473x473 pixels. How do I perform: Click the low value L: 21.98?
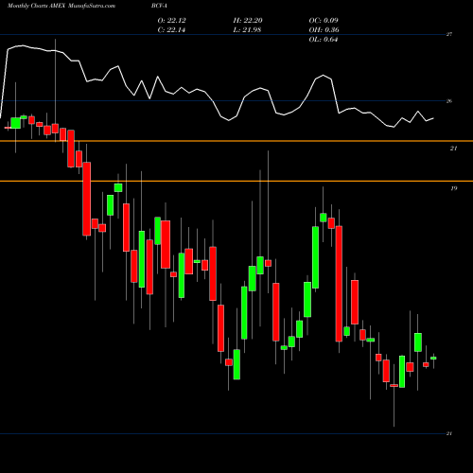click(247, 30)
